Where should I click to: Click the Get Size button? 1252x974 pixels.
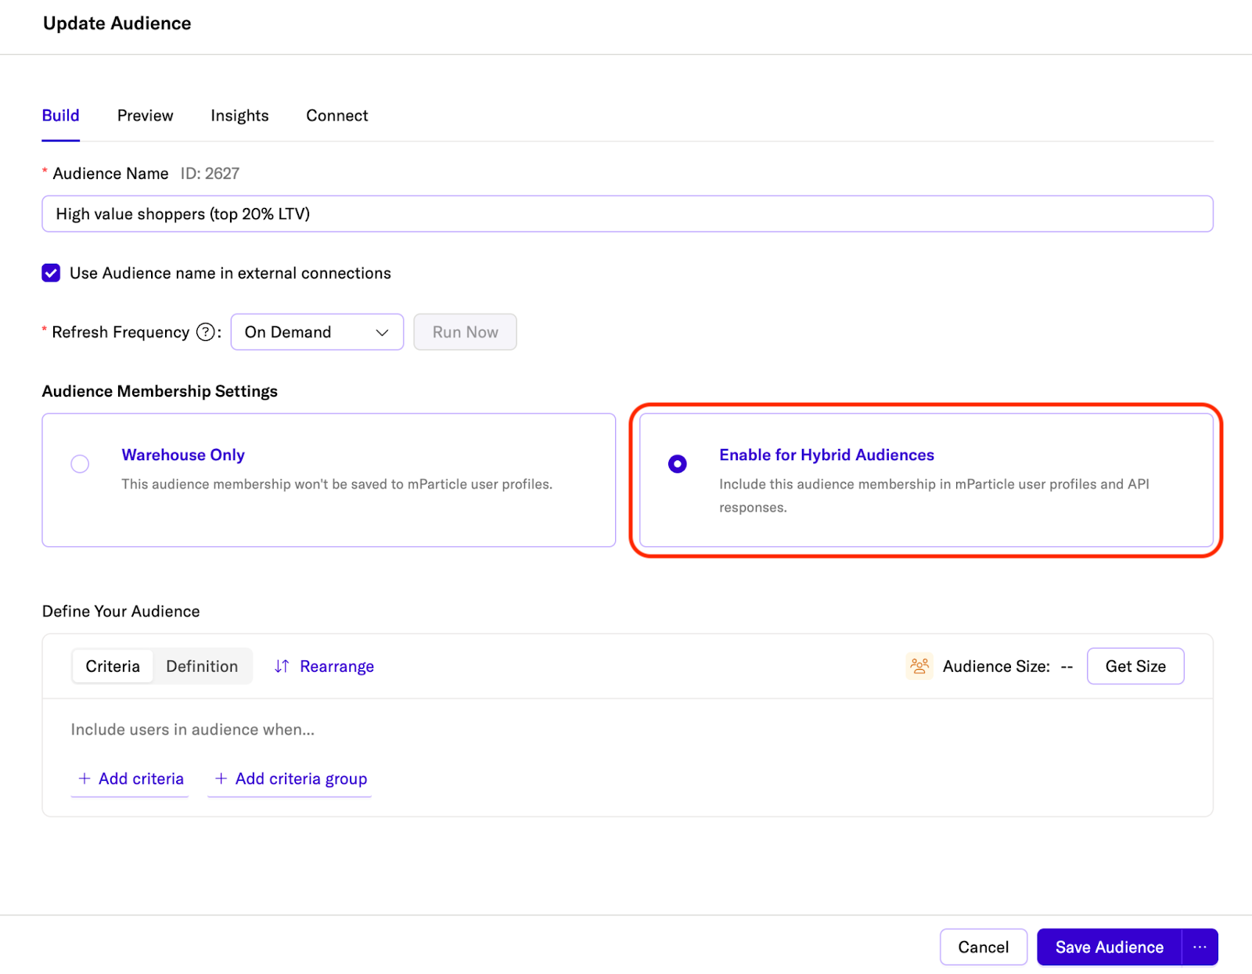(x=1135, y=666)
